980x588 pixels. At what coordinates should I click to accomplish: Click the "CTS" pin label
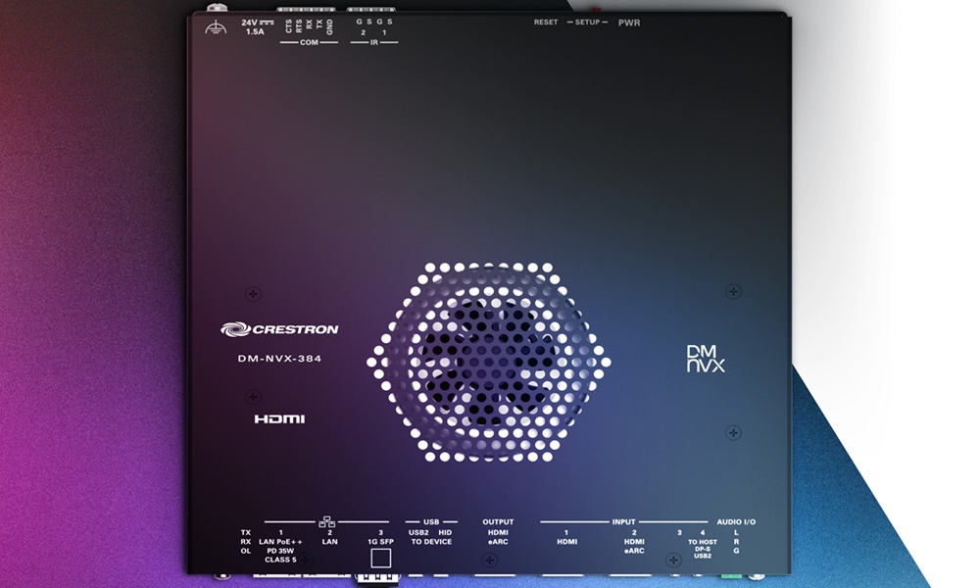(x=289, y=26)
